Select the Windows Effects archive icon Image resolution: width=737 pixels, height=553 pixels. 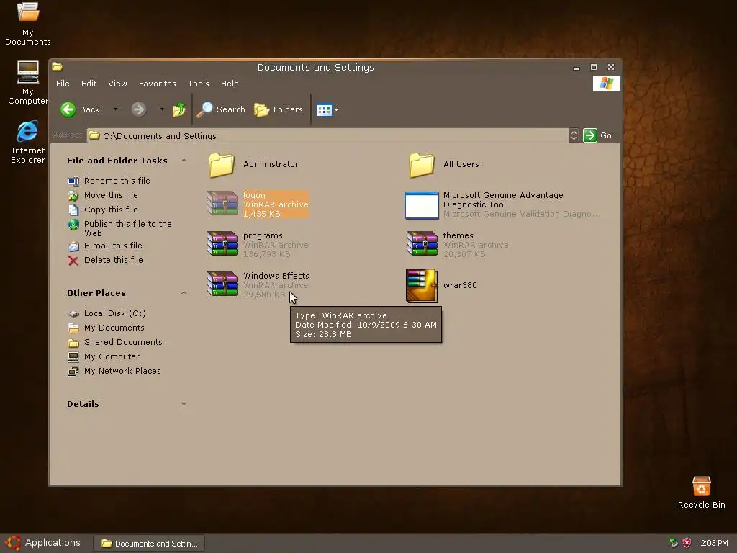[x=222, y=284]
